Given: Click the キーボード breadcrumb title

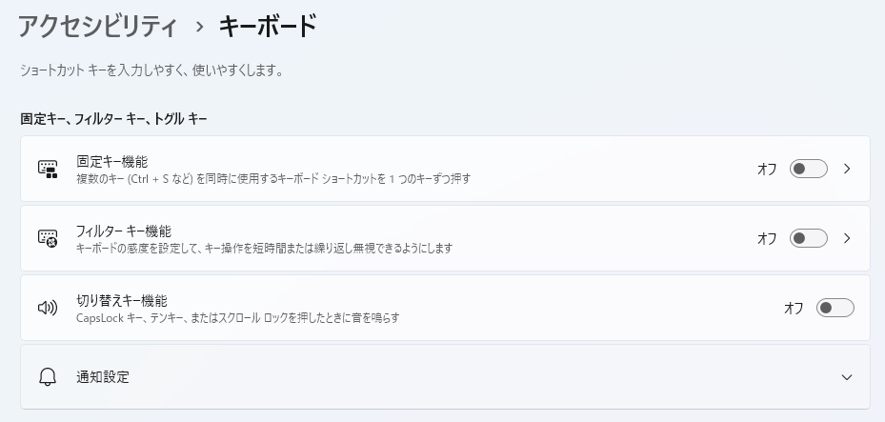Looking at the screenshot, I should 268,26.
